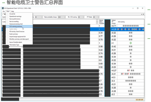
Task: Click the warning icon in the 0.52 row
Action: [x=131, y=67]
